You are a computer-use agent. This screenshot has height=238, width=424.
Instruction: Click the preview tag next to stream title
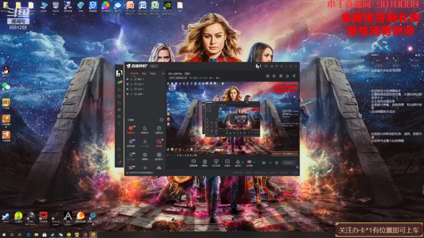tap(187, 74)
